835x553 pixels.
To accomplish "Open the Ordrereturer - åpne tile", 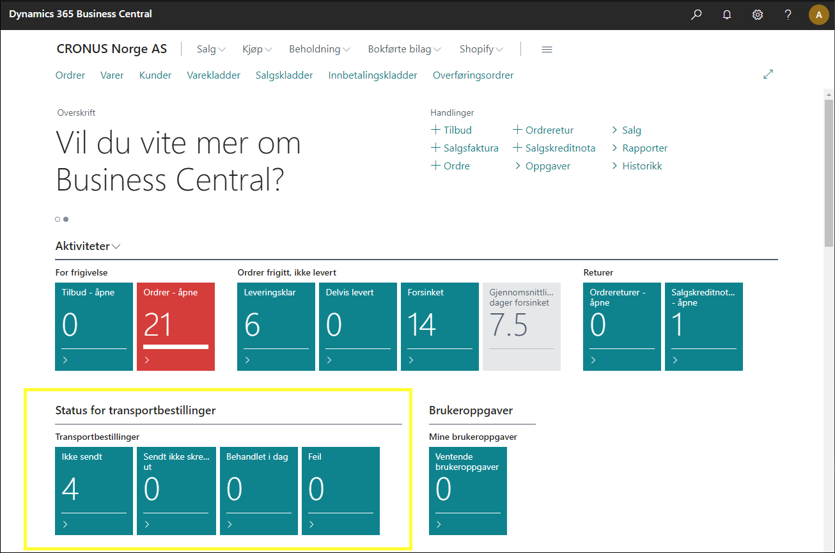I will point(622,327).
